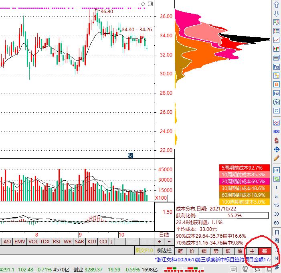Viewport: 281px width, 273px height.
Task: Switch to 15-minute period
Action: tap(276, 205)
